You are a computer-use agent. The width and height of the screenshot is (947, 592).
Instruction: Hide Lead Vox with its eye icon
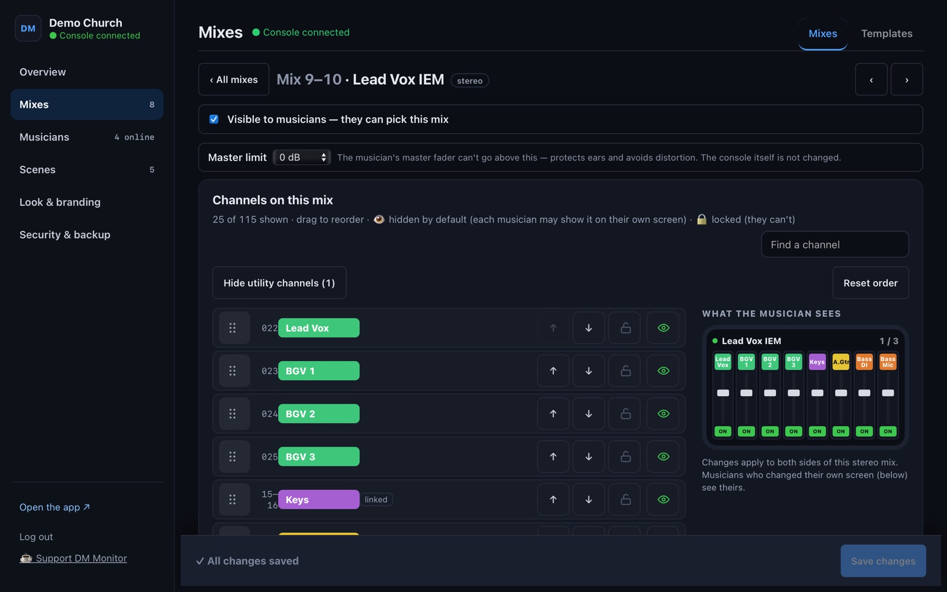tap(663, 328)
